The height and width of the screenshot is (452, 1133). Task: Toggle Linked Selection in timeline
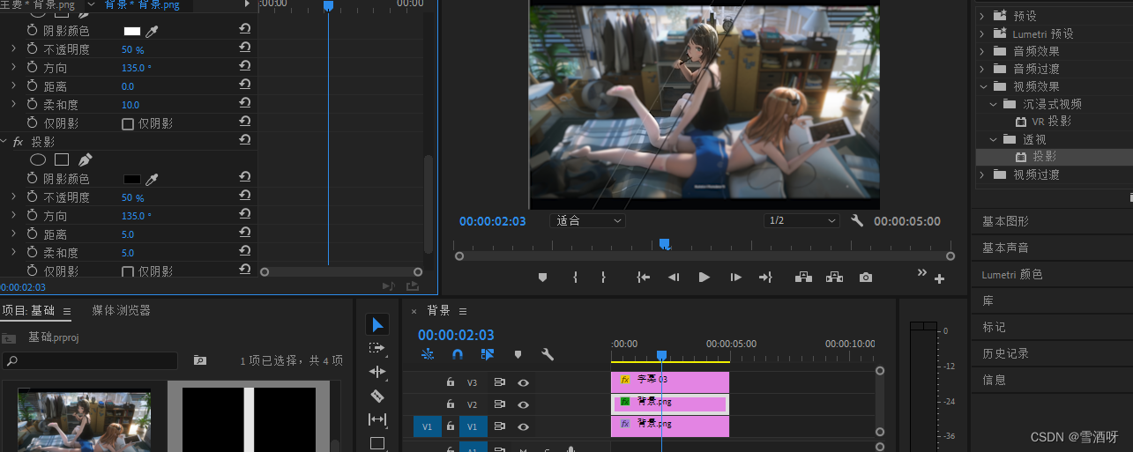pyautogui.click(x=488, y=354)
